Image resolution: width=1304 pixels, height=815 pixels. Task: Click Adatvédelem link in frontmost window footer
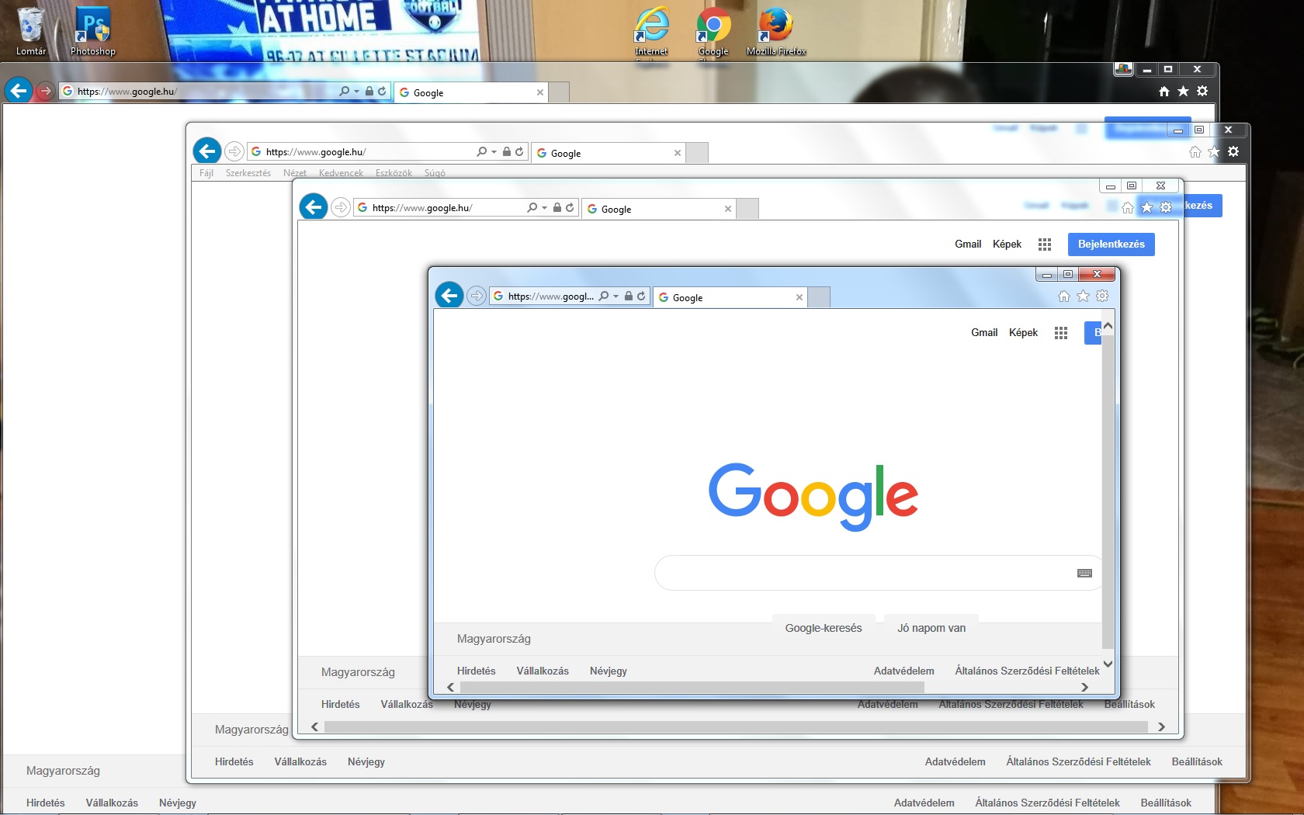(x=904, y=671)
